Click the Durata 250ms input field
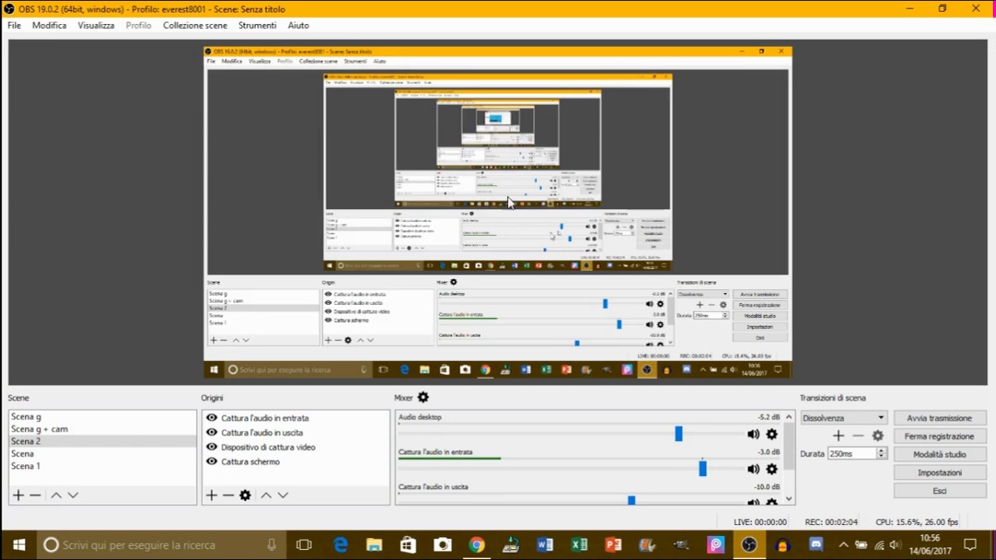The width and height of the screenshot is (996, 560). [852, 453]
